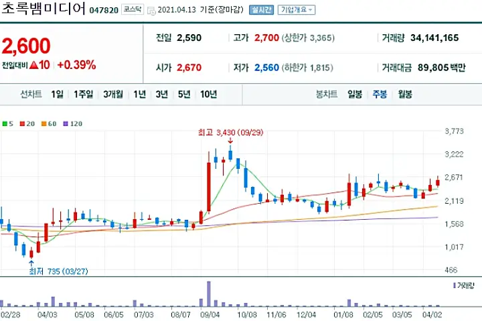Viewport: 482px width, 321px height.
Task: Select the 10년 line chart tab
Action: click(209, 94)
